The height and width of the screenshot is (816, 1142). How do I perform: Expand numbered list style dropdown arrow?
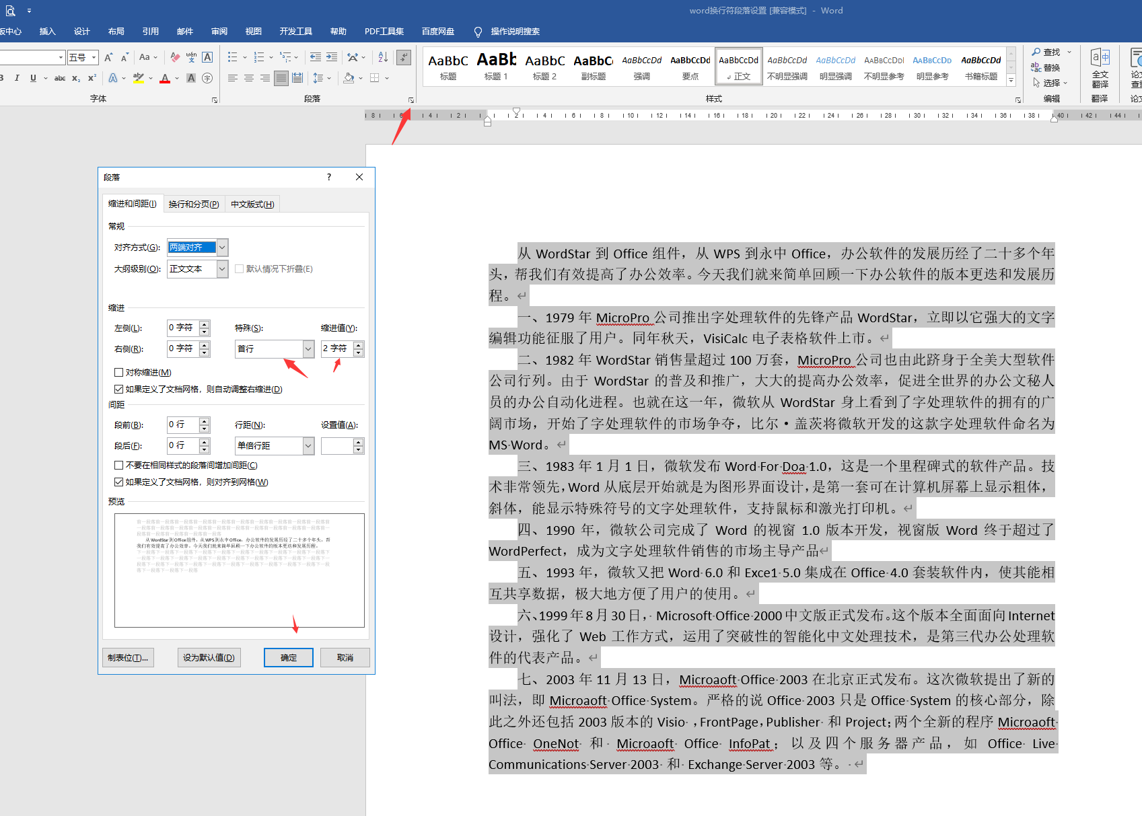click(x=271, y=57)
